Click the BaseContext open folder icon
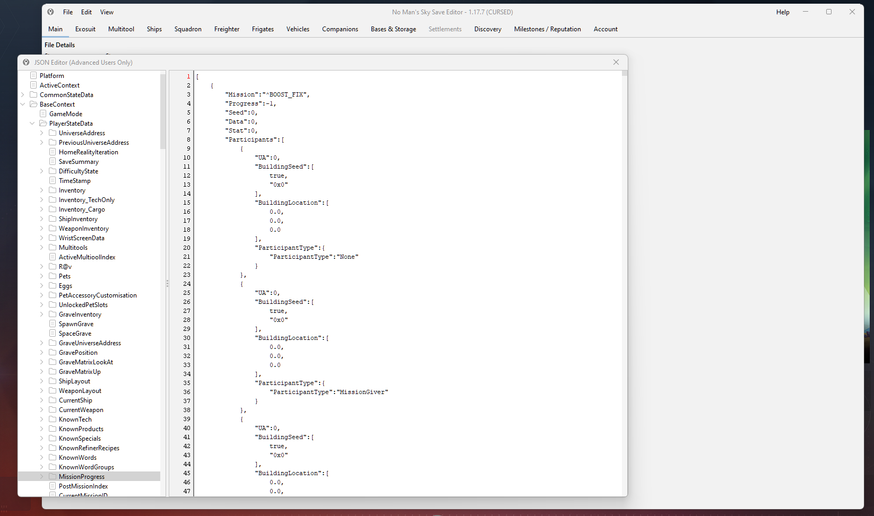 click(33, 104)
